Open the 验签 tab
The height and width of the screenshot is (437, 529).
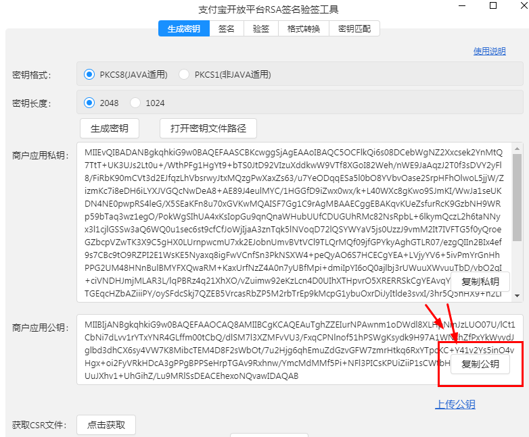261,28
